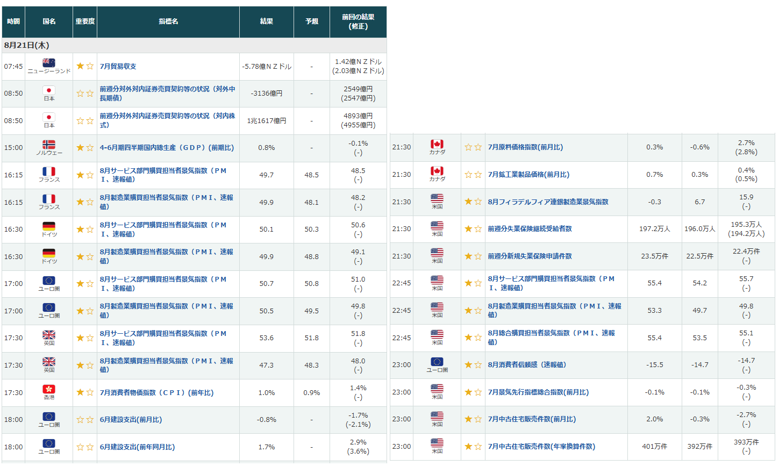The width and height of the screenshot is (779, 466).
Task: Click the 8月21日(木) date row
Action: [x=194, y=45]
